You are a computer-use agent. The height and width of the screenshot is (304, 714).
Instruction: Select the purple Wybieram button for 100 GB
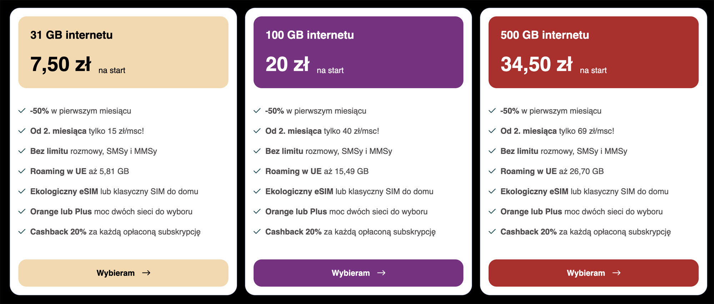358,273
